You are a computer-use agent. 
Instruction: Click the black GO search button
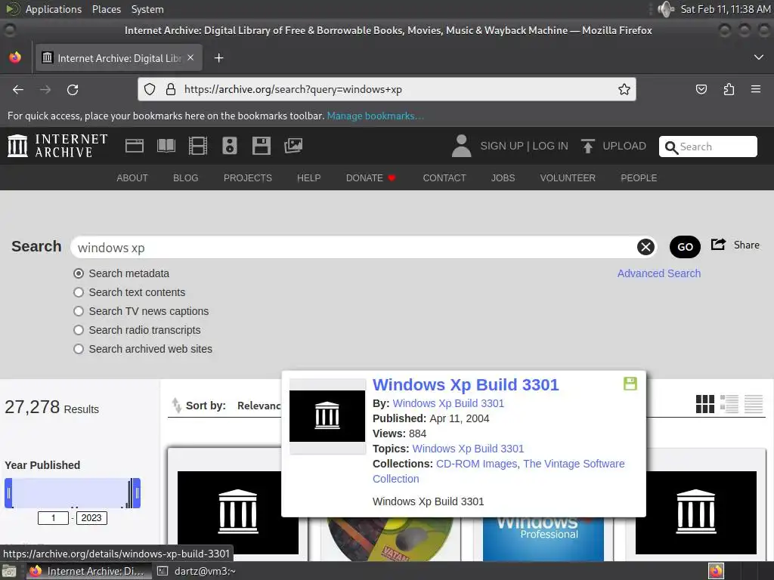(x=685, y=247)
